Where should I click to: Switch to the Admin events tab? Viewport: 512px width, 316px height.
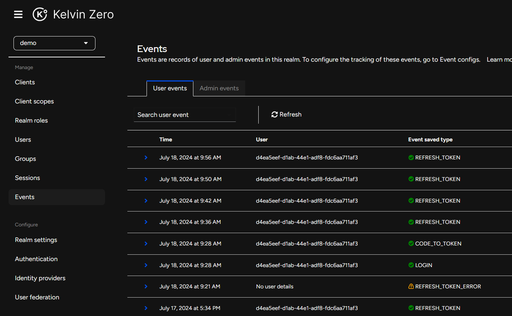pyautogui.click(x=219, y=88)
